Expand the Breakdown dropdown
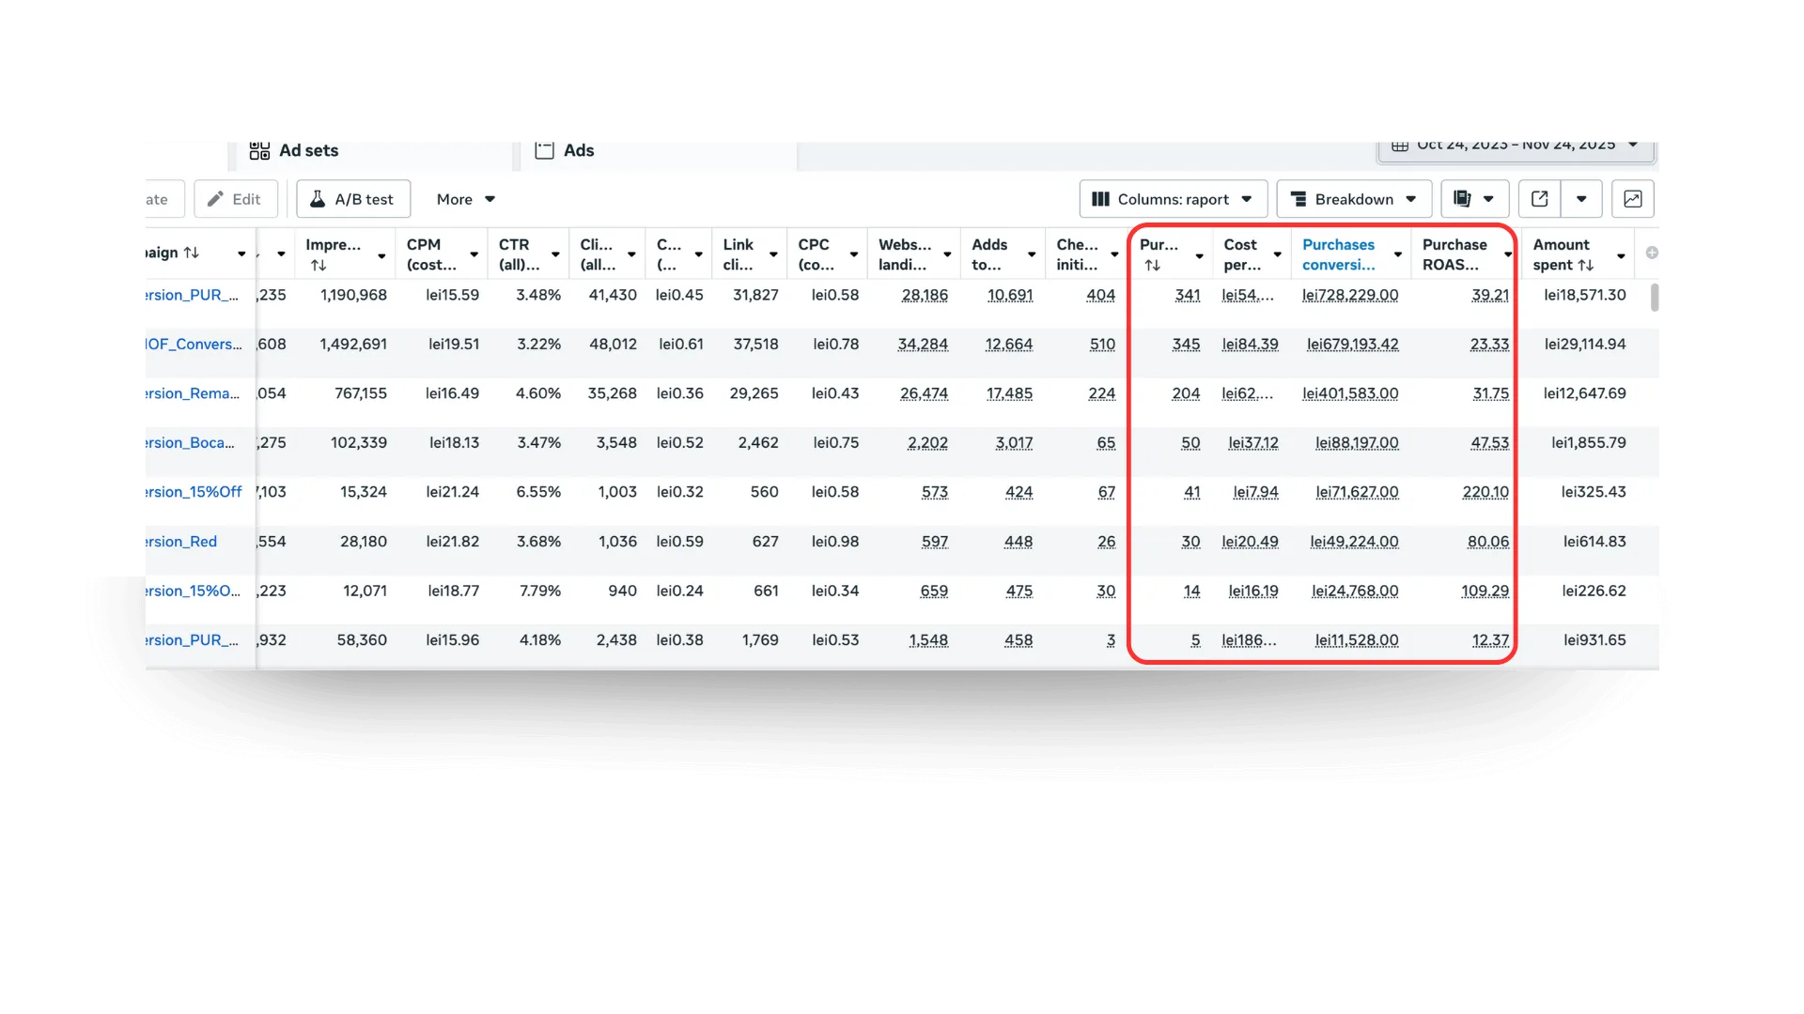1804x1014 pixels. coord(1353,199)
